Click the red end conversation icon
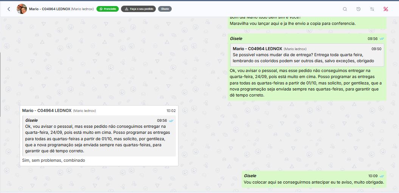399x193 pixels. click(x=386, y=9)
